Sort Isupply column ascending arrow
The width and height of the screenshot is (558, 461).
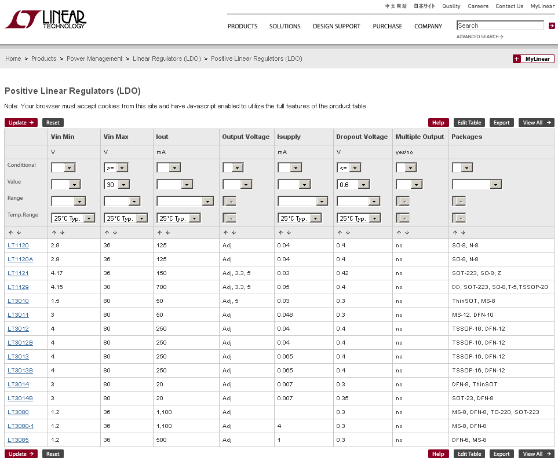[x=280, y=232]
